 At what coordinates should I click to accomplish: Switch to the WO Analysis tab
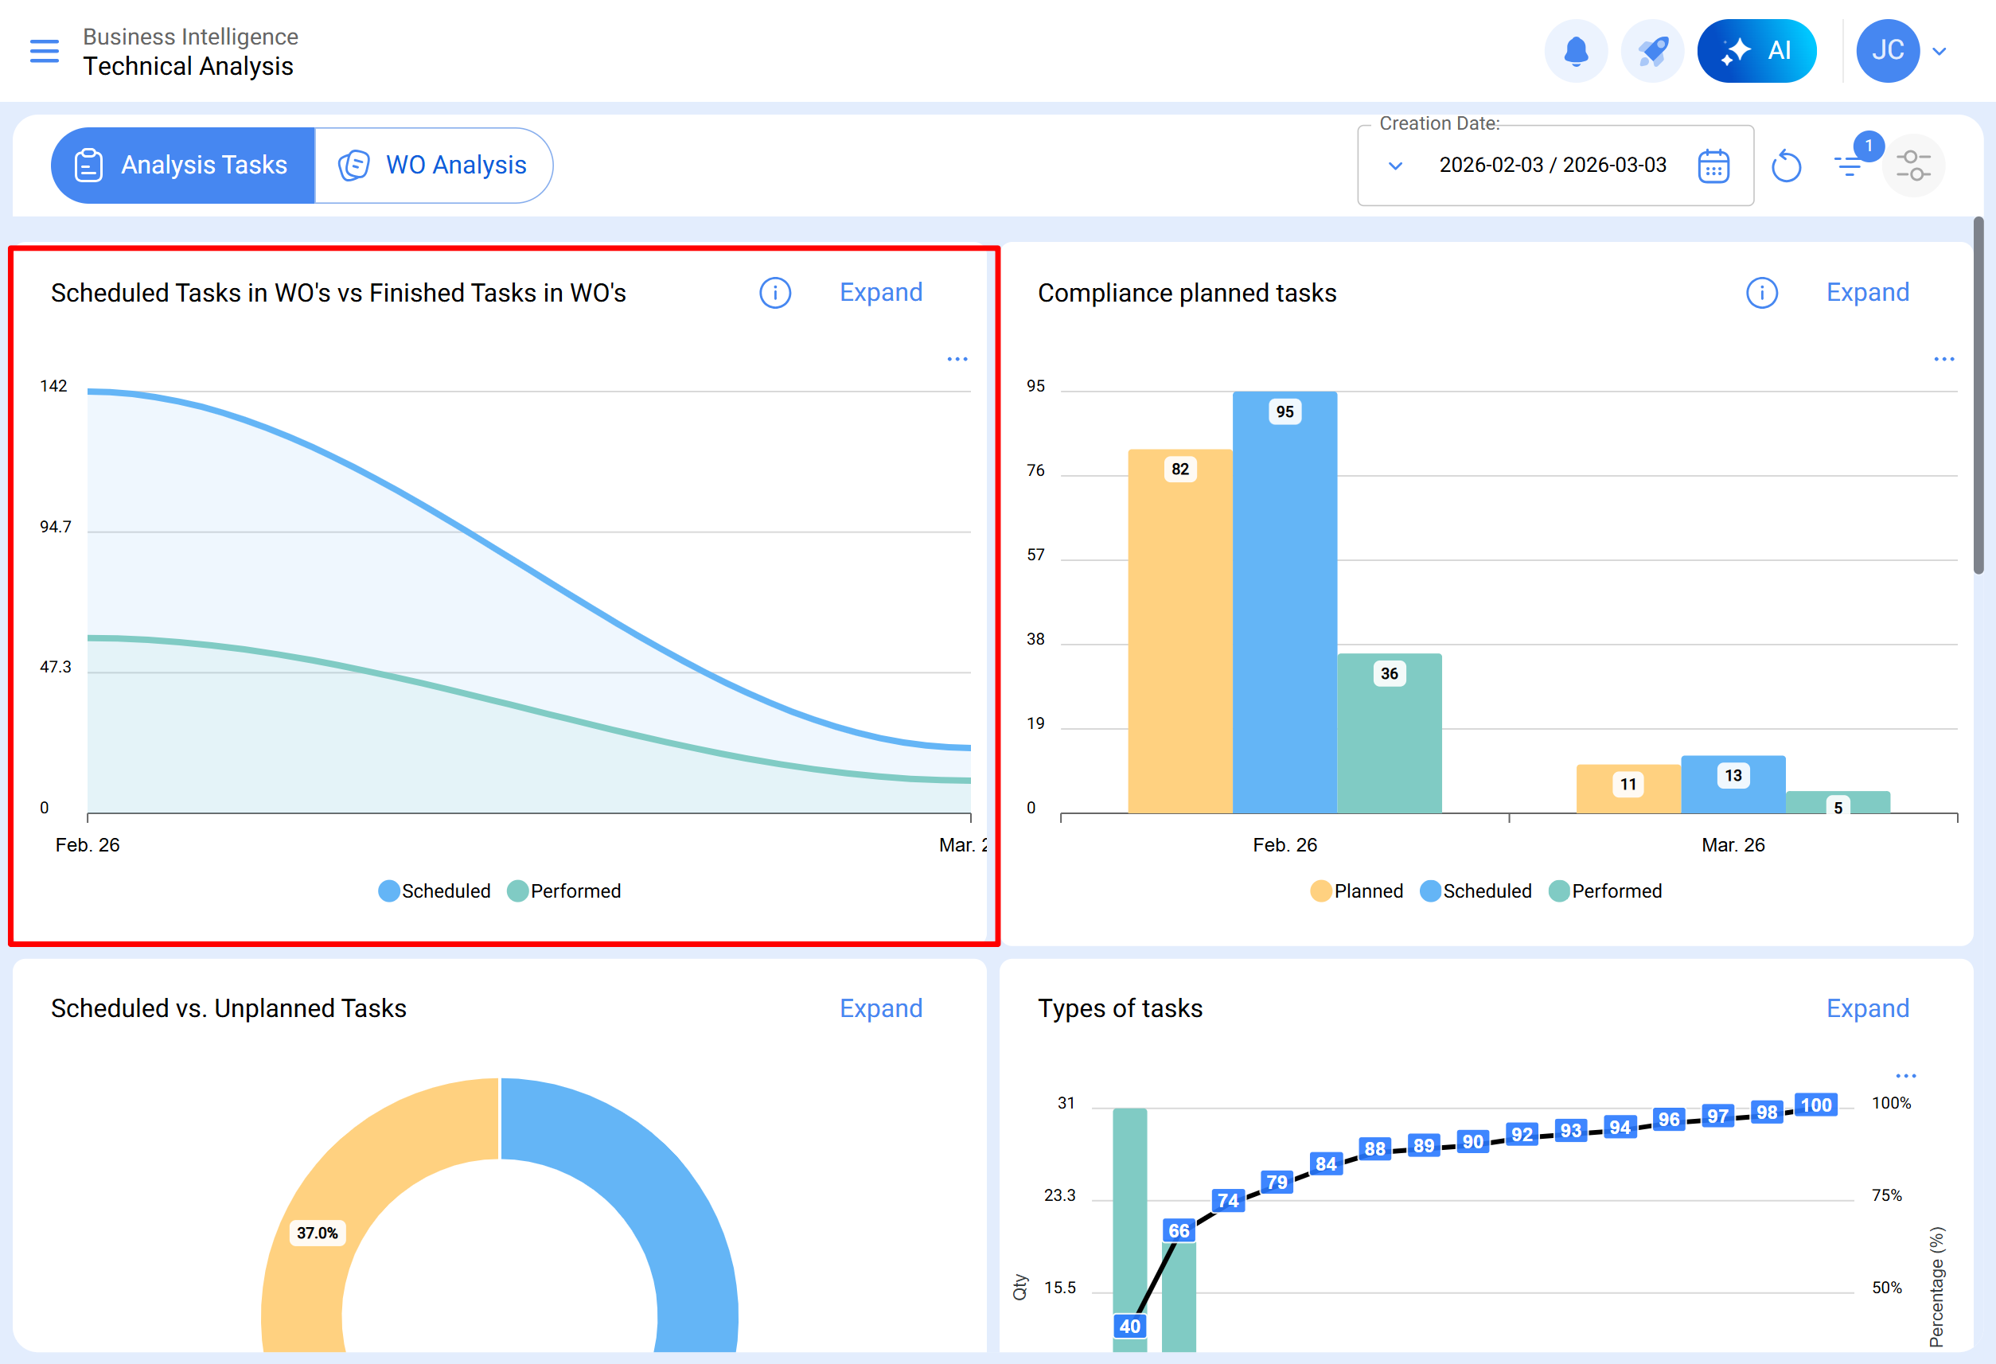point(434,165)
